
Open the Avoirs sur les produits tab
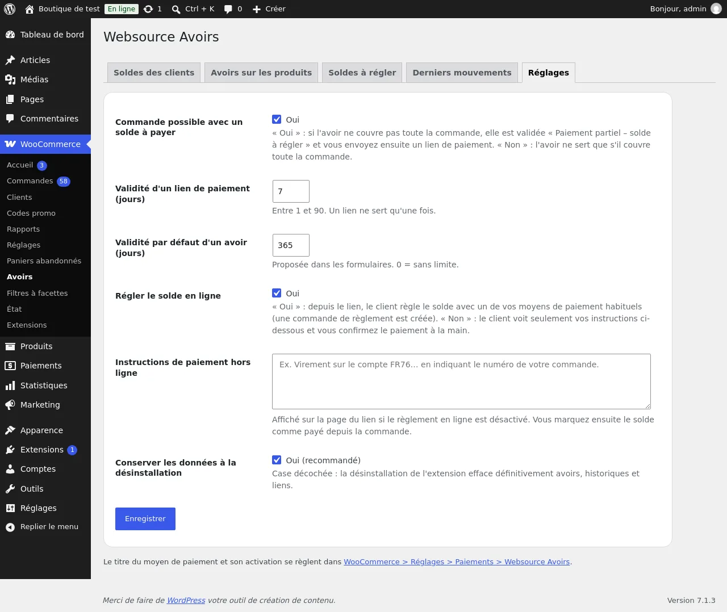point(261,73)
